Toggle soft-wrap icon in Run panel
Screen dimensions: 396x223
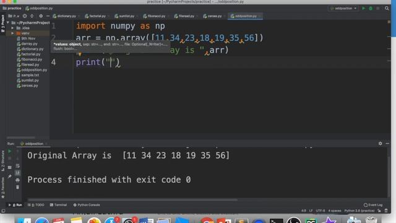(x=17, y=166)
